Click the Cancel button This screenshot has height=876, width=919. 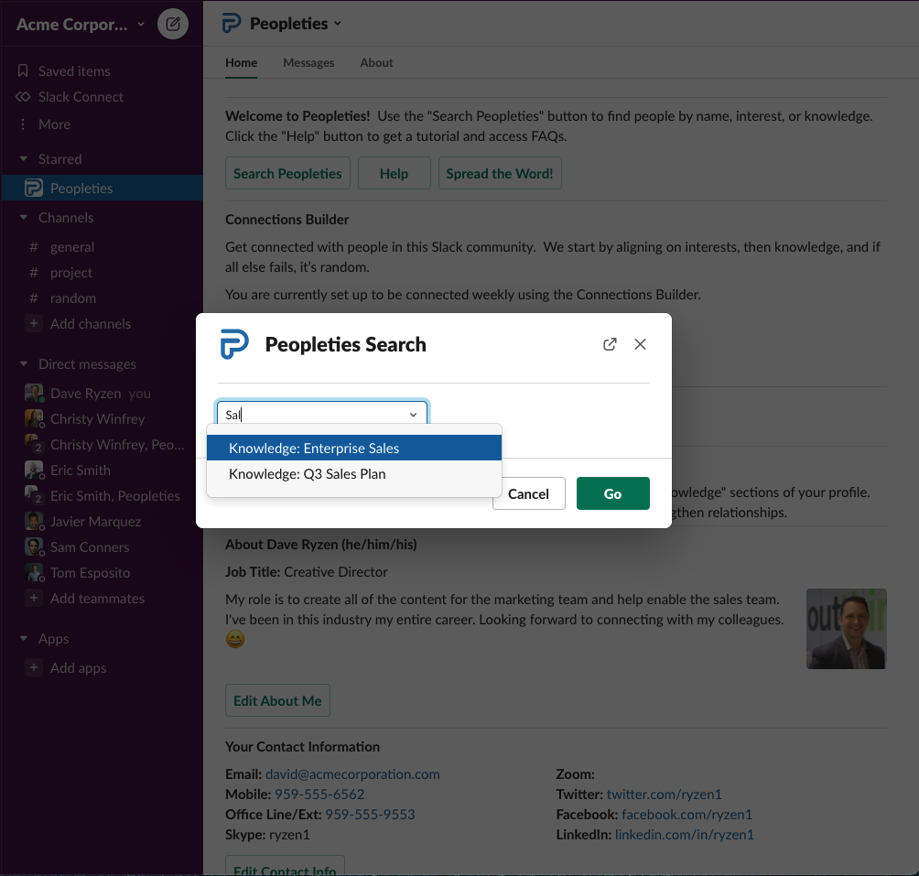[529, 493]
